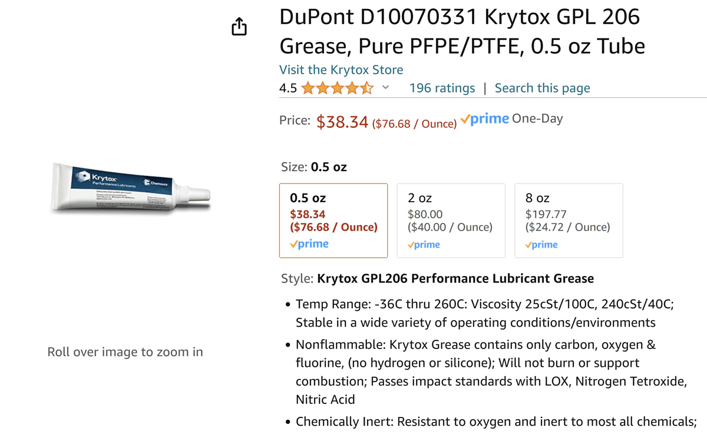Click the Prime logo beside One-Day

484,119
